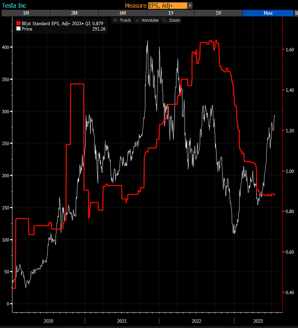Click the Tesla Inc title

14,6
